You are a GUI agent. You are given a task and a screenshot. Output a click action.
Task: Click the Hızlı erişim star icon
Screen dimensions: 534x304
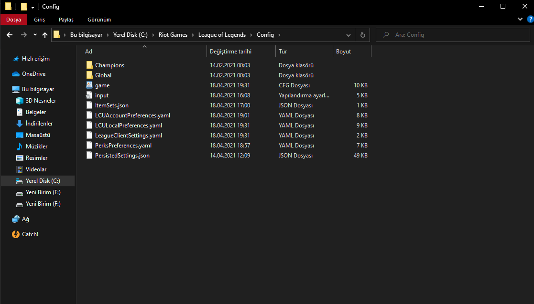(x=16, y=59)
